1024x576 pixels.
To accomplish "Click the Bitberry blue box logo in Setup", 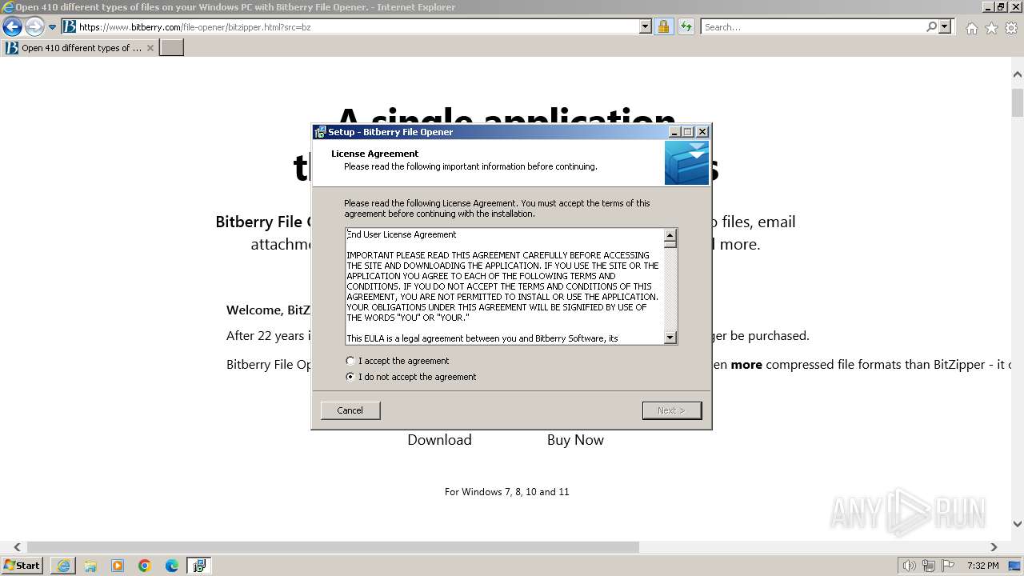I will point(686,163).
